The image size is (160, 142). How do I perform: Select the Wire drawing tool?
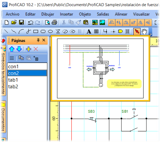[105, 31]
